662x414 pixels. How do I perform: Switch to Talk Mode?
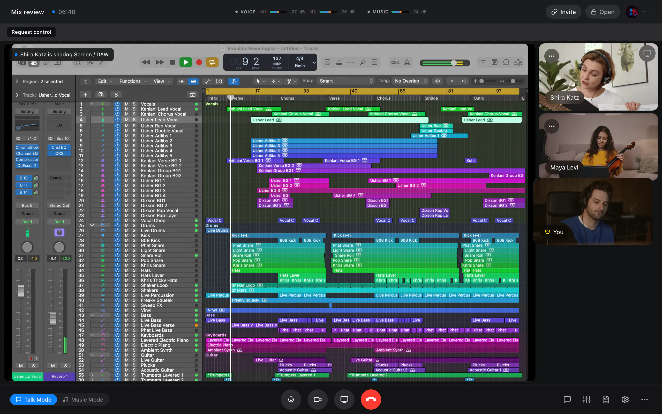[x=33, y=400]
